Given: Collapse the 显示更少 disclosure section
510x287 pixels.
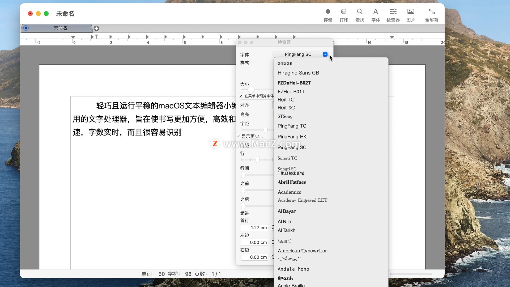Looking at the screenshot, I should coord(238,136).
